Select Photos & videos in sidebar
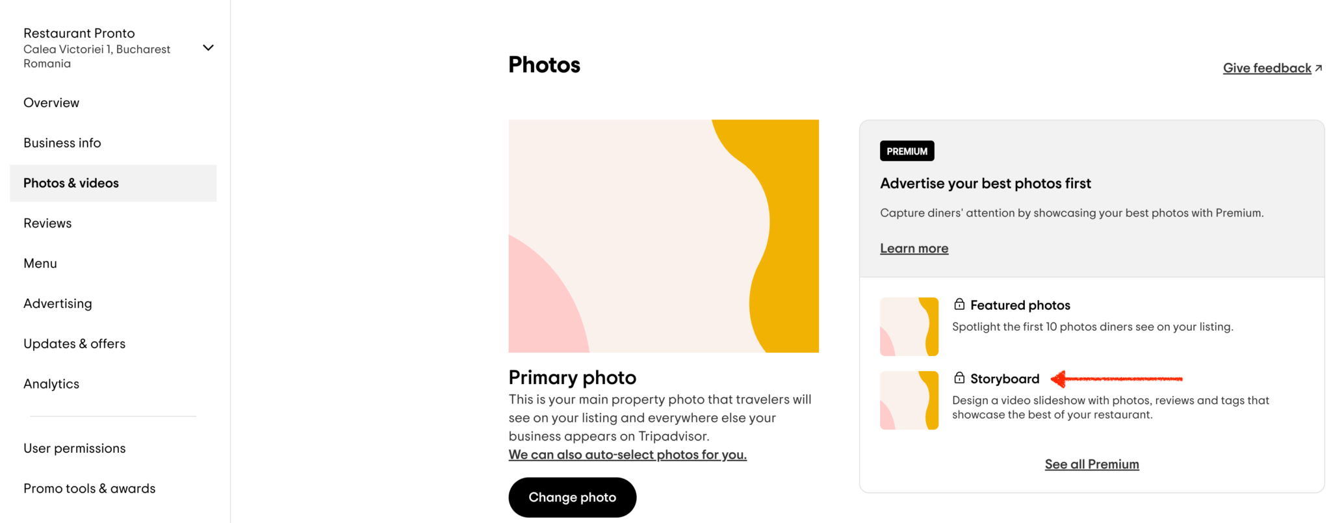The image size is (1331, 523). coord(71,183)
